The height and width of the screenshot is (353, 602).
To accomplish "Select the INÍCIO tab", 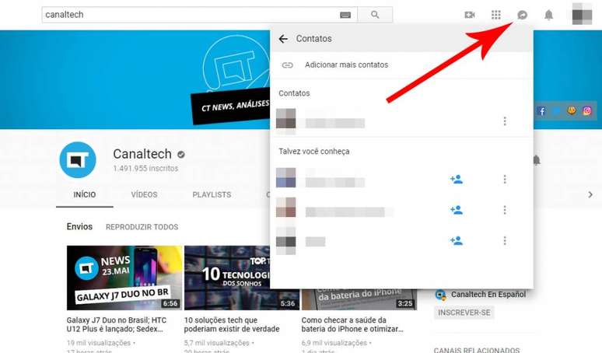I will pyautogui.click(x=84, y=194).
